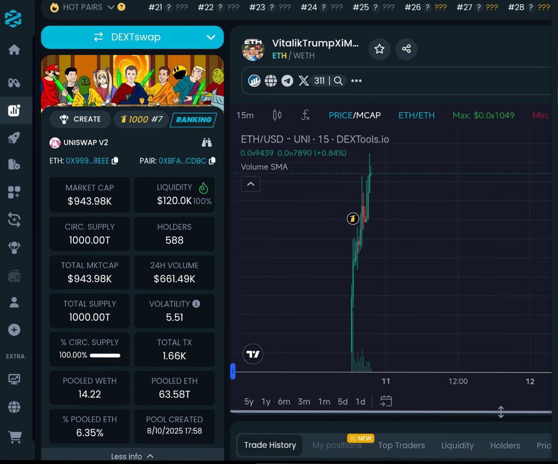558x464 pixels.
Task: Click the token banner image
Action: point(133,82)
